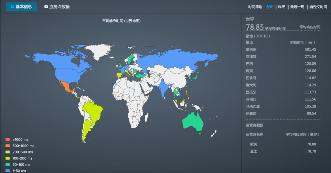Viewport: 331px width, 173px height.
Task: Select 今天 time filter
Action: [x=269, y=7]
